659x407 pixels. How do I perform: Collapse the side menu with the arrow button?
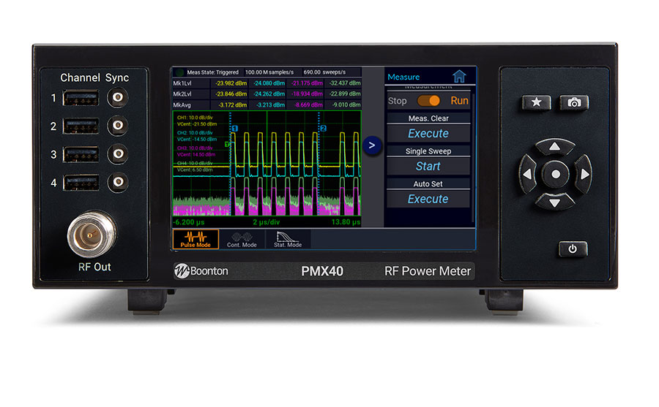point(372,145)
